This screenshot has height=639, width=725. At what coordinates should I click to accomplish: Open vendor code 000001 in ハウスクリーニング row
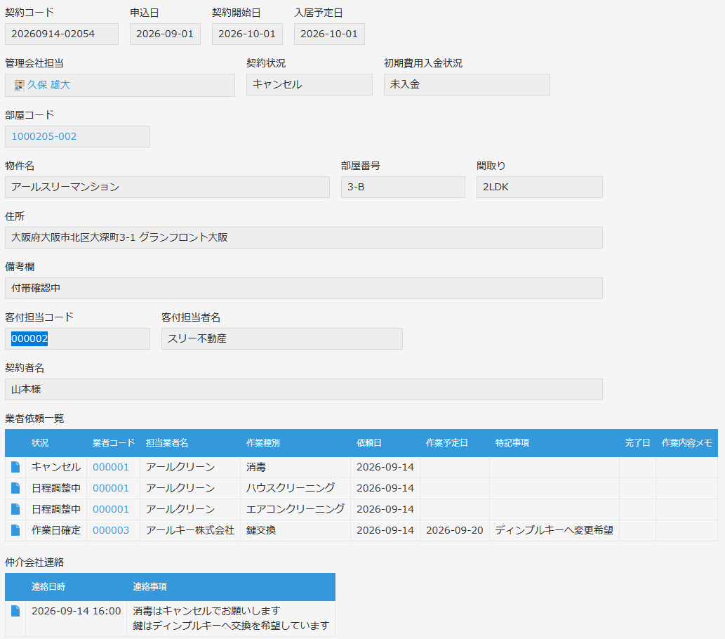pyautogui.click(x=111, y=488)
